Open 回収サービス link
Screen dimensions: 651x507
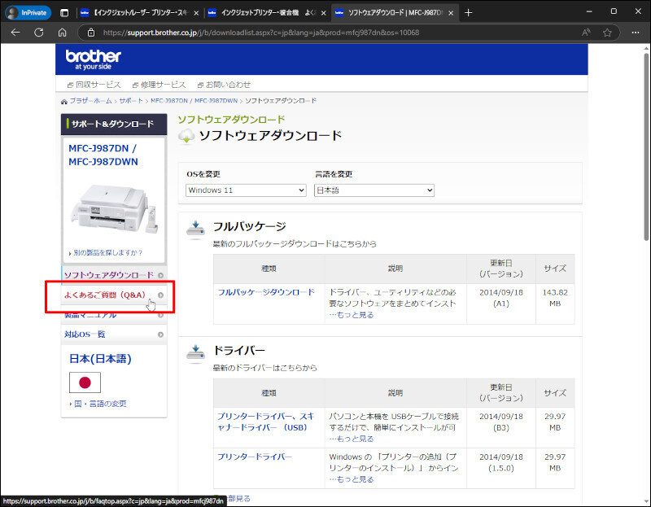(94, 85)
